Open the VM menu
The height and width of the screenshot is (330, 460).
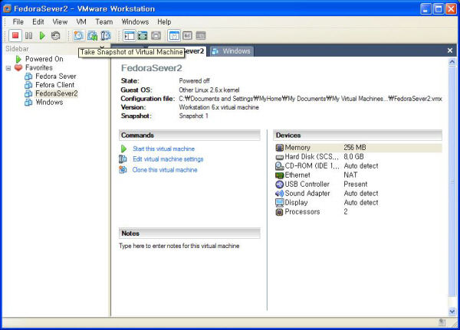click(81, 21)
